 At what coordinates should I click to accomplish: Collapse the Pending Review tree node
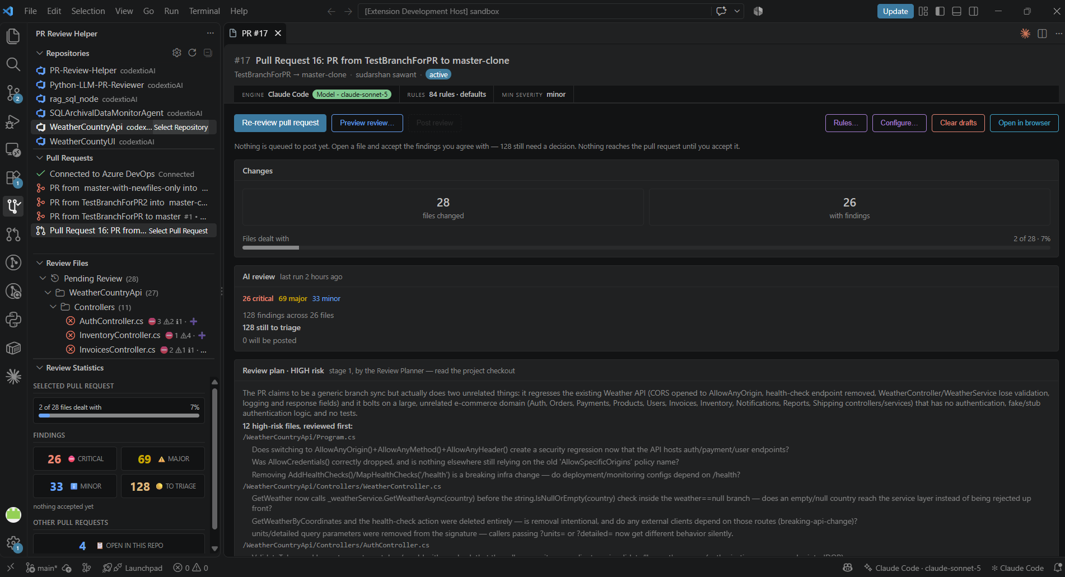pos(43,278)
